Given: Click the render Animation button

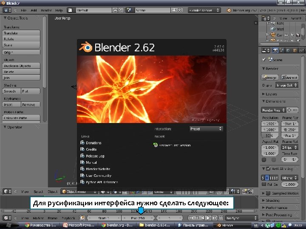Looking at the screenshot, I should pos(289,78).
